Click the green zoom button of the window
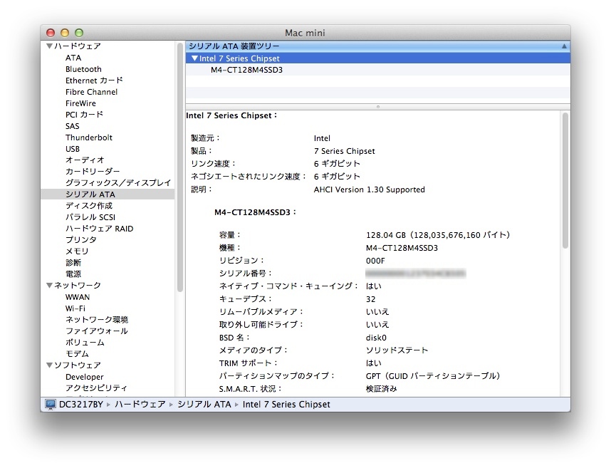The image size is (611, 468). 79,33
